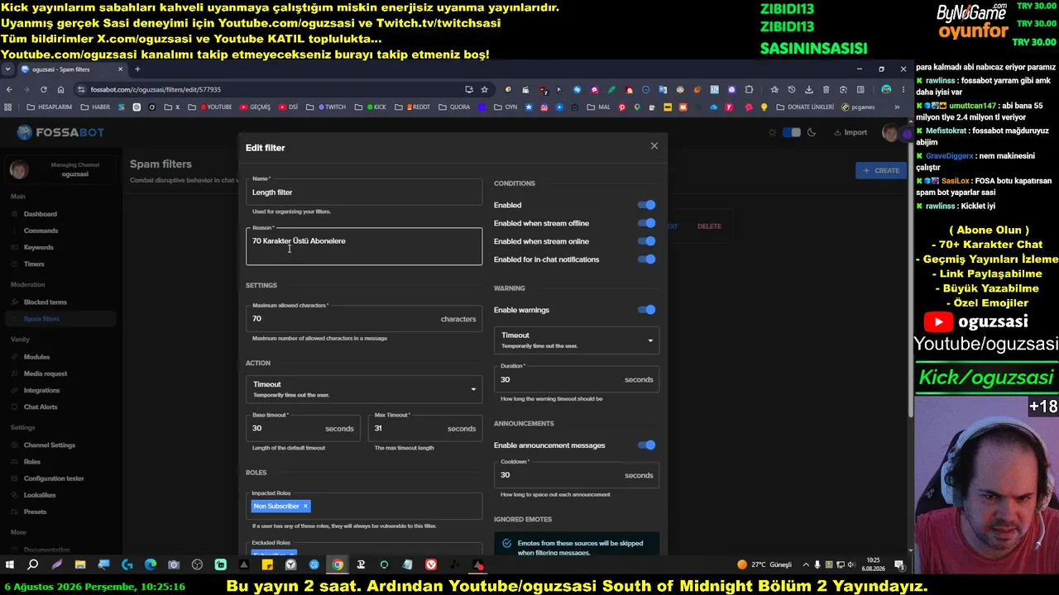Remove the Non Subscriber role chip

click(x=305, y=506)
